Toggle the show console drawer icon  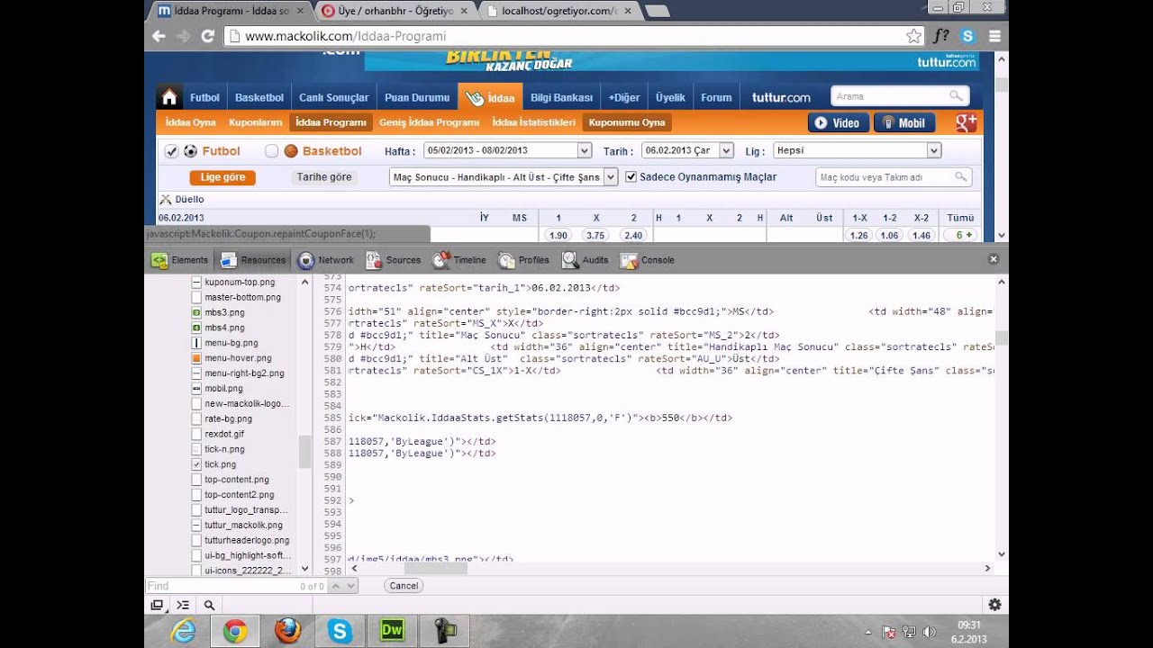(x=183, y=605)
